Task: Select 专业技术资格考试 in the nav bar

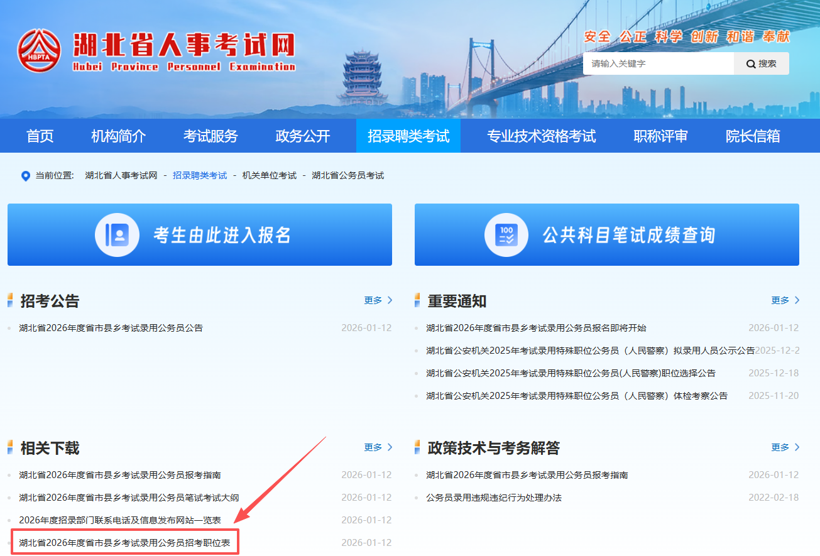Action: [x=541, y=136]
